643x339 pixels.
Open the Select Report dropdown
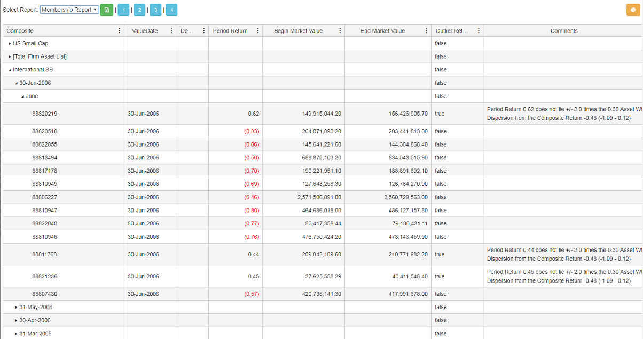click(69, 10)
